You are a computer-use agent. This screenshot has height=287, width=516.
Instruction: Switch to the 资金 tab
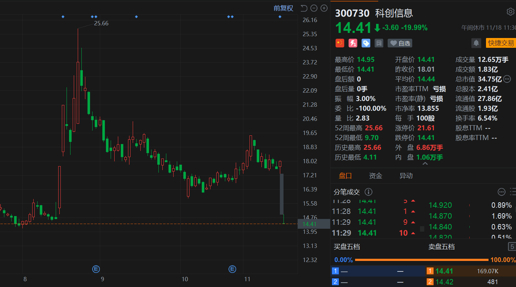click(x=375, y=176)
